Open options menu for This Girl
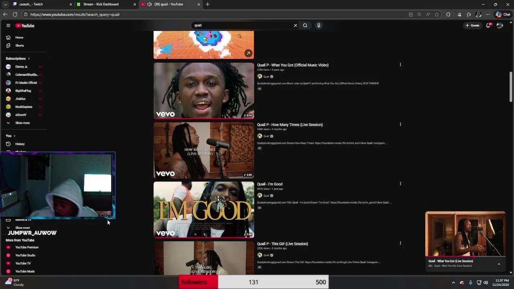Screen dimensions: 514x289 400,243
